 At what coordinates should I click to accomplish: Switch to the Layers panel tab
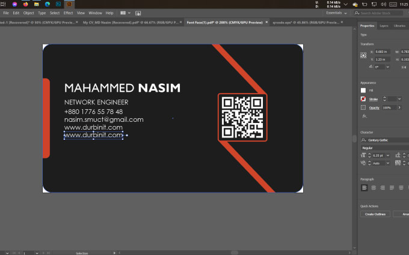click(x=384, y=26)
